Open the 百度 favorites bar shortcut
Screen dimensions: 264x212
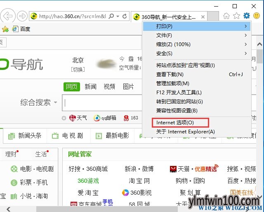(x=21, y=29)
